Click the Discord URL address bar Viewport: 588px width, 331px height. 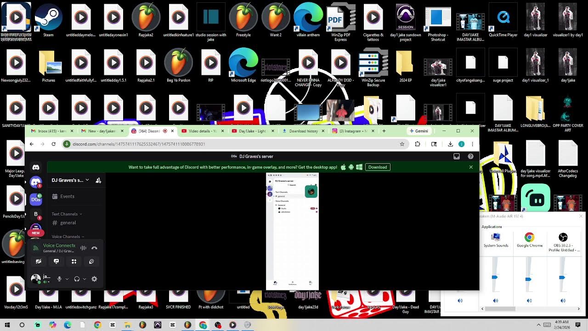[x=234, y=144]
